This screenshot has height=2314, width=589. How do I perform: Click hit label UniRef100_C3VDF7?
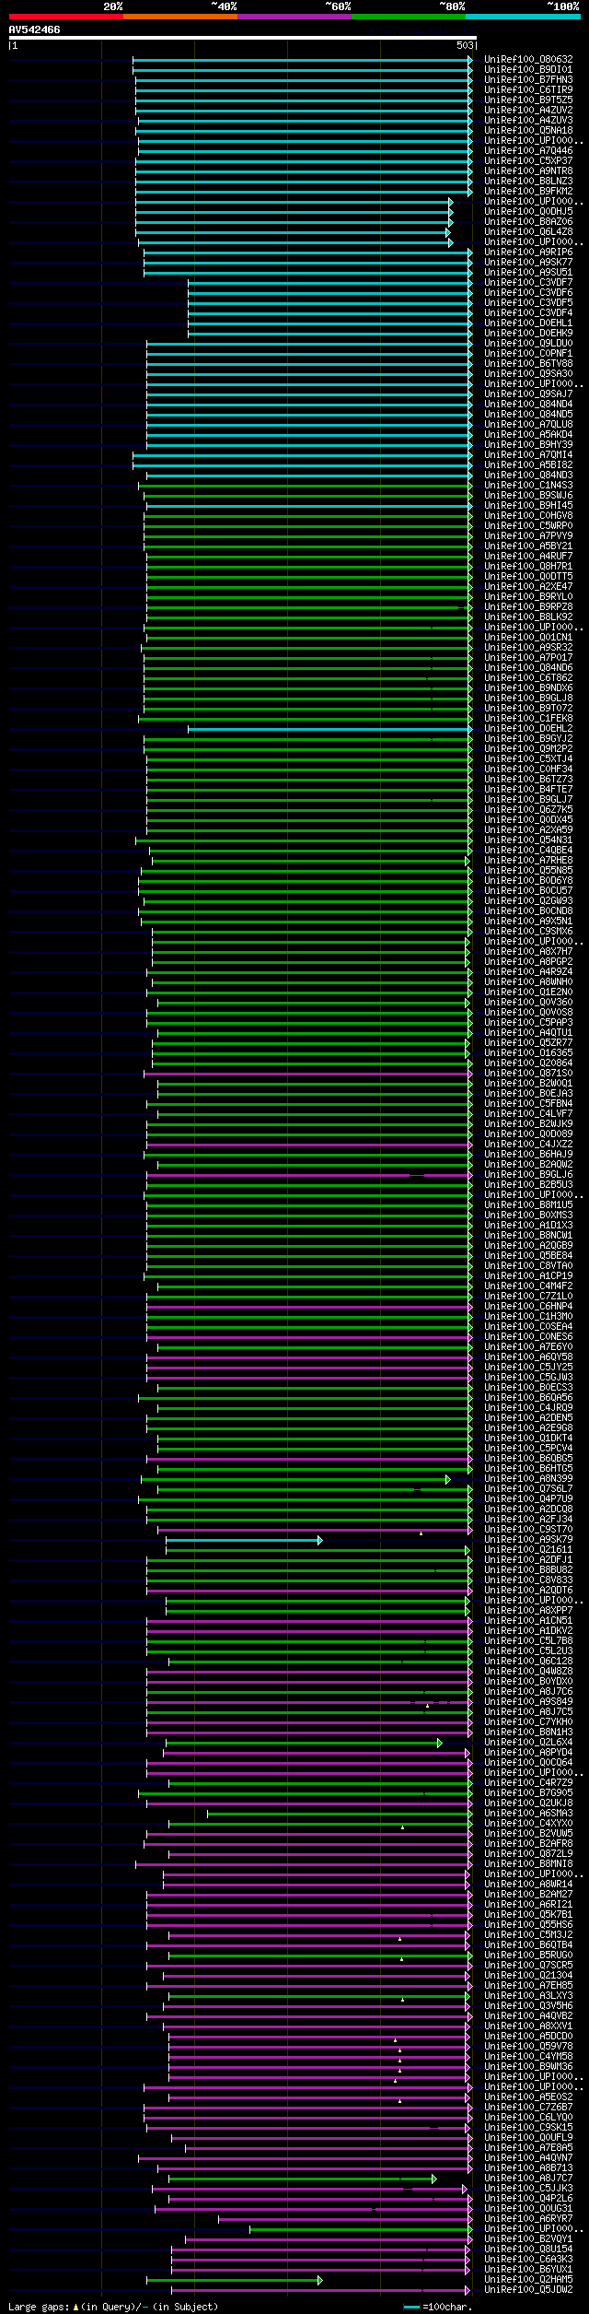(528, 283)
